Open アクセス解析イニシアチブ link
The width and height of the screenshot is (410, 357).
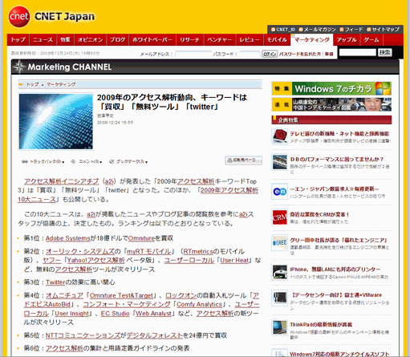[62, 181]
